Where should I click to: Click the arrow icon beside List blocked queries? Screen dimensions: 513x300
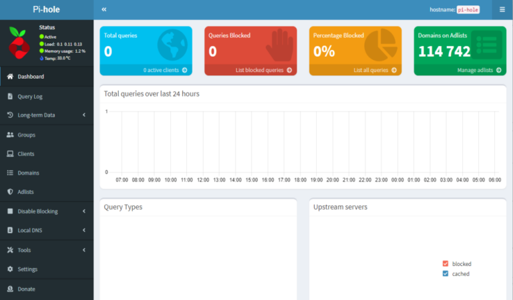tap(289, 70)
